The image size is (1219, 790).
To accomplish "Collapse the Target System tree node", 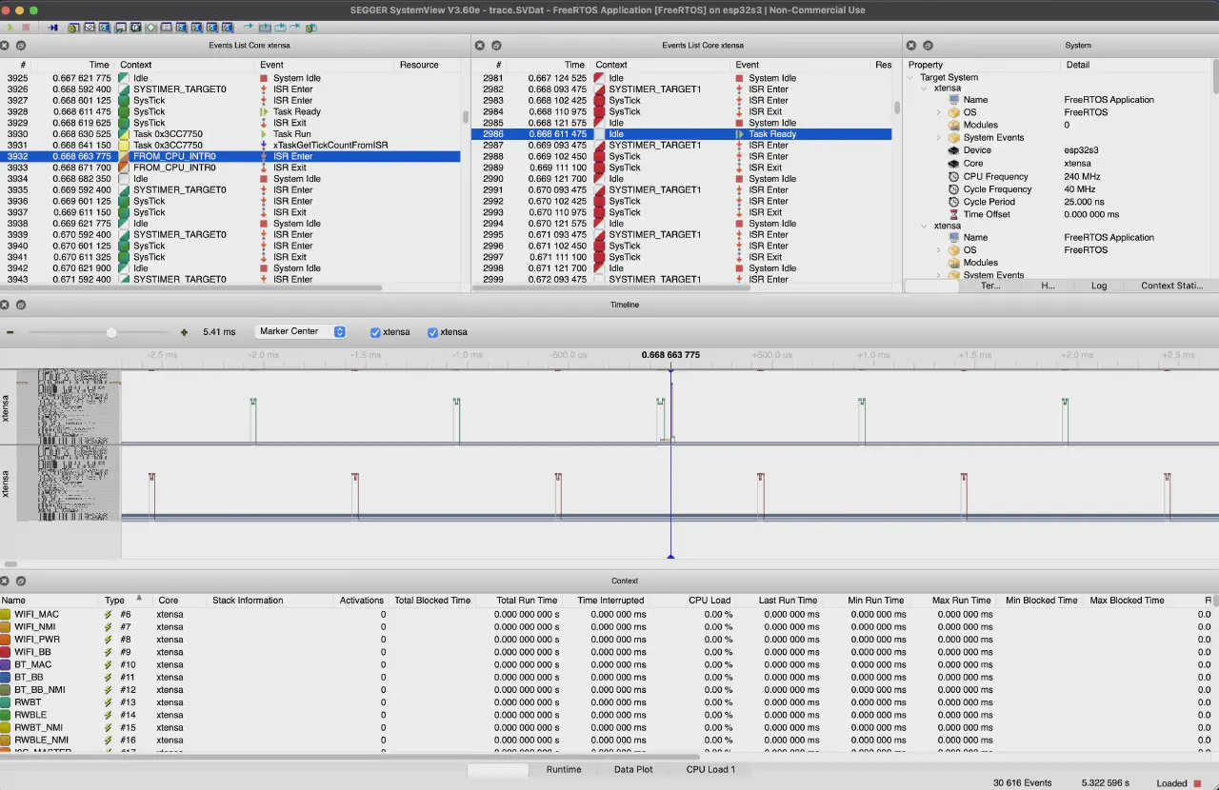I will [x=911, y=77].
